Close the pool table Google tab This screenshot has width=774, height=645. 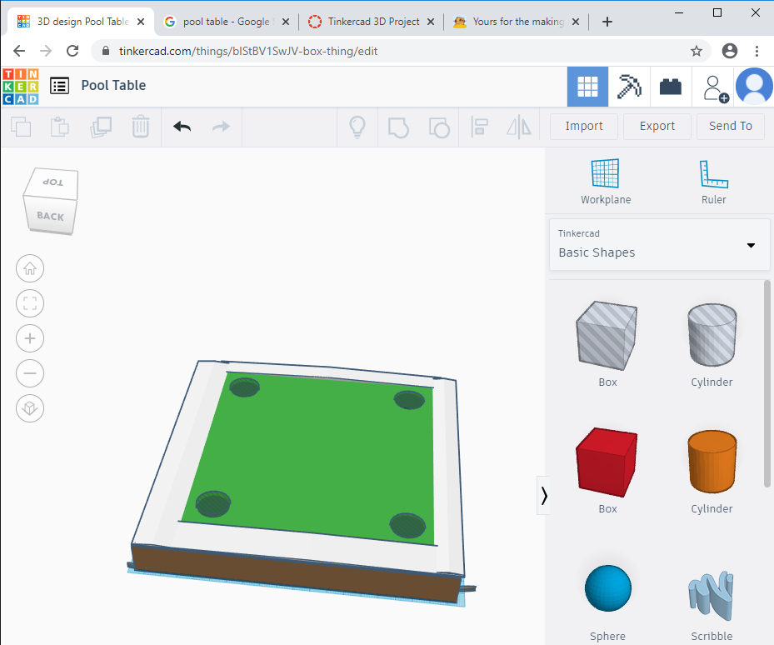point(285,22)
